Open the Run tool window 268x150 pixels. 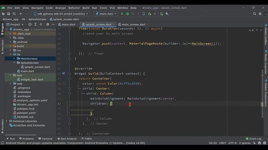(10, 139)
